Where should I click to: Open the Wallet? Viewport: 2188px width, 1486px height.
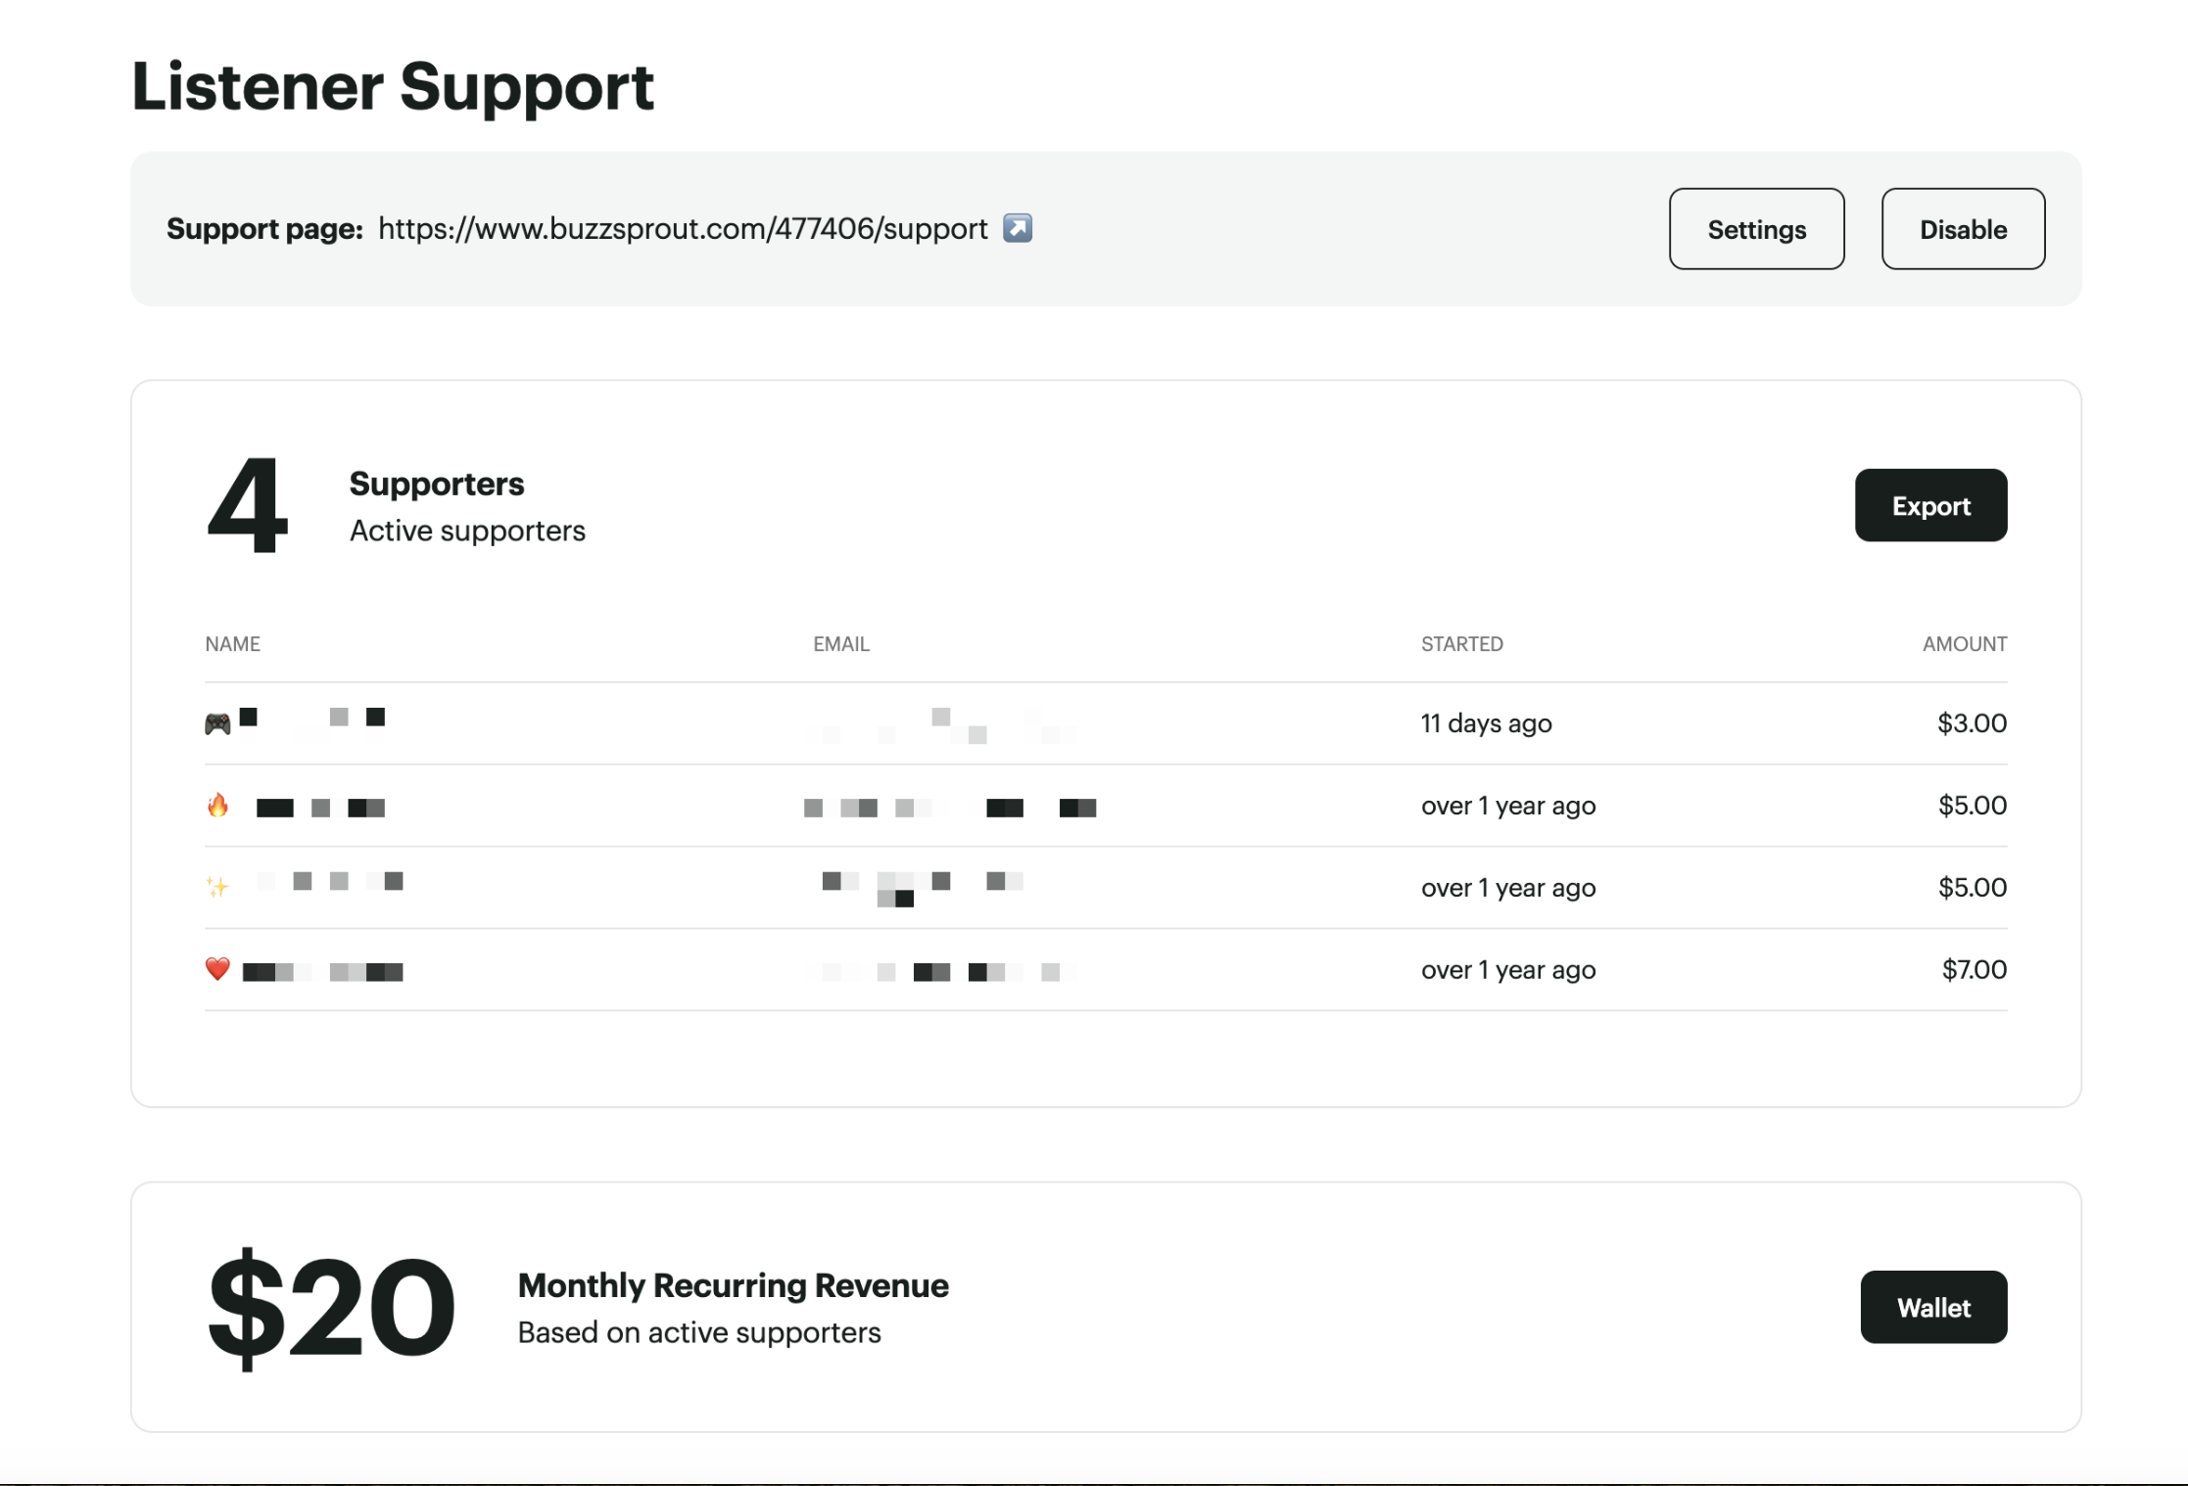(x=1933, y=1307)
